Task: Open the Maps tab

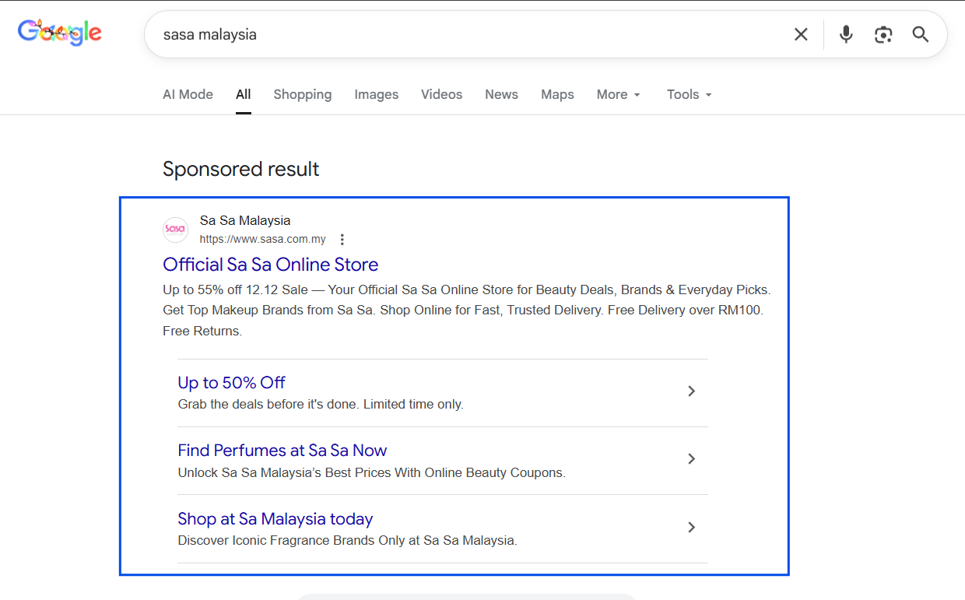Action: 557,94
